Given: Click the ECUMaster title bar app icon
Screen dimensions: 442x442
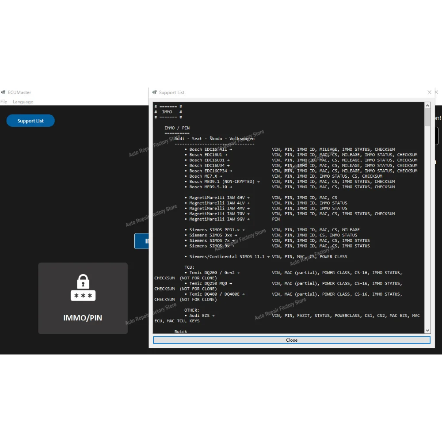Looking at the screenshot, I should [x=4, y=92].
